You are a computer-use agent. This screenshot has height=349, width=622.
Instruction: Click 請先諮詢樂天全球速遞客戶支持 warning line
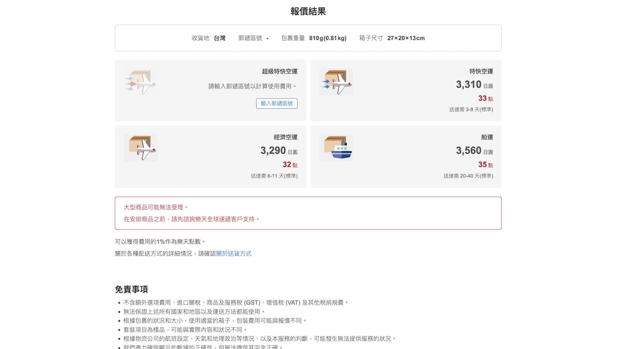click(x=192, y=219)
